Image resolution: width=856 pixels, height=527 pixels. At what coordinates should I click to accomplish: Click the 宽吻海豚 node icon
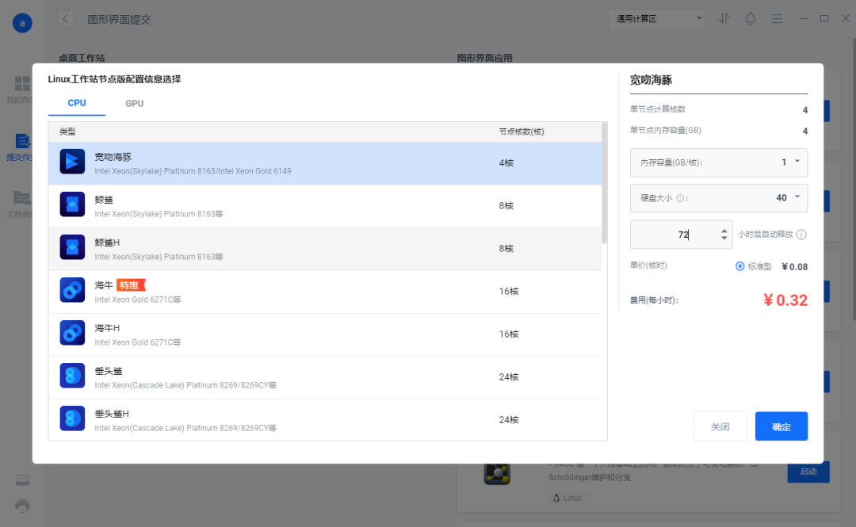[72, 162]
